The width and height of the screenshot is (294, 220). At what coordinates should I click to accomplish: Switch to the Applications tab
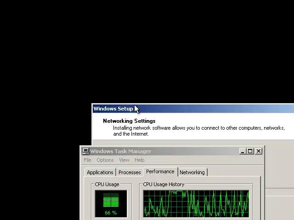pyautogui.click(x=100, y=172)
